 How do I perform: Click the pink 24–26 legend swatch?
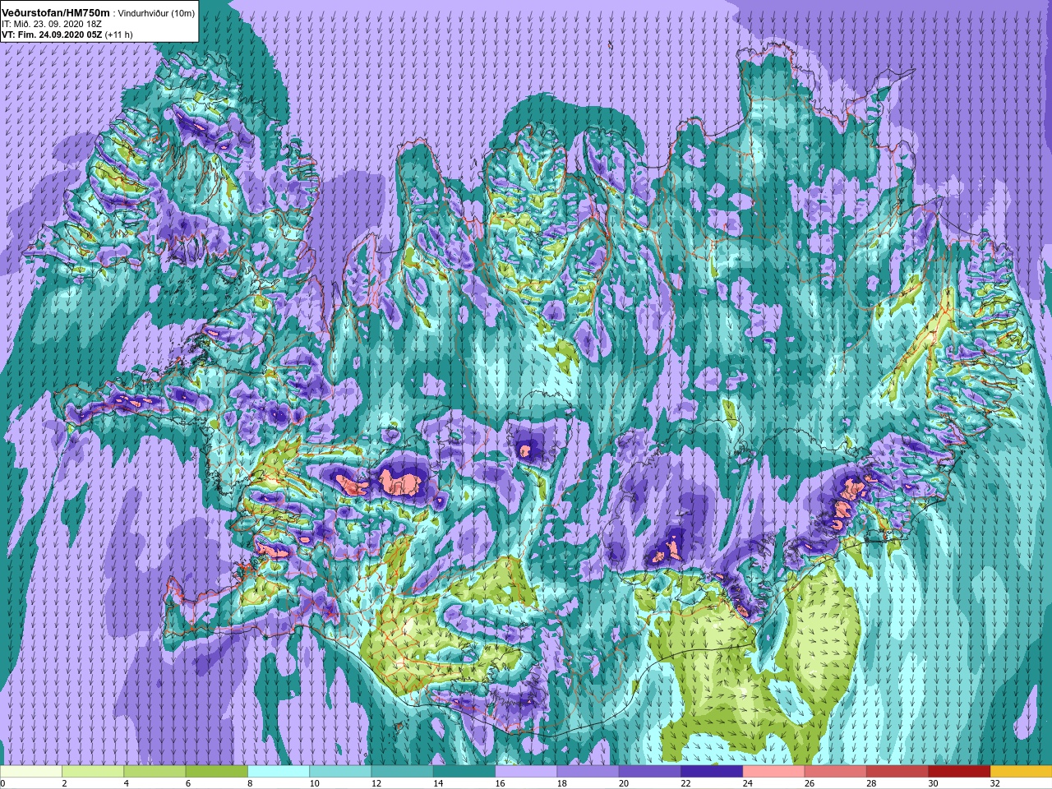click(x=773, y=772)
